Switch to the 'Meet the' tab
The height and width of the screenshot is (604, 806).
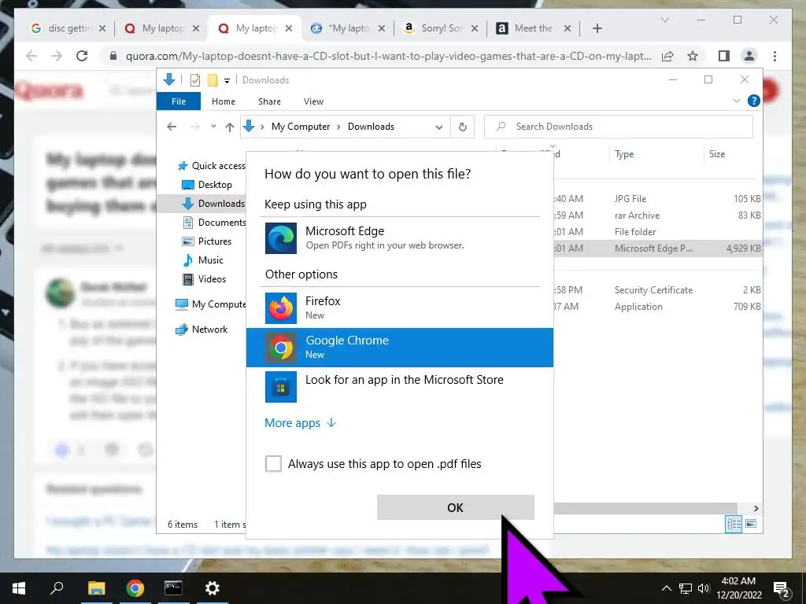[x=533, y=28]
